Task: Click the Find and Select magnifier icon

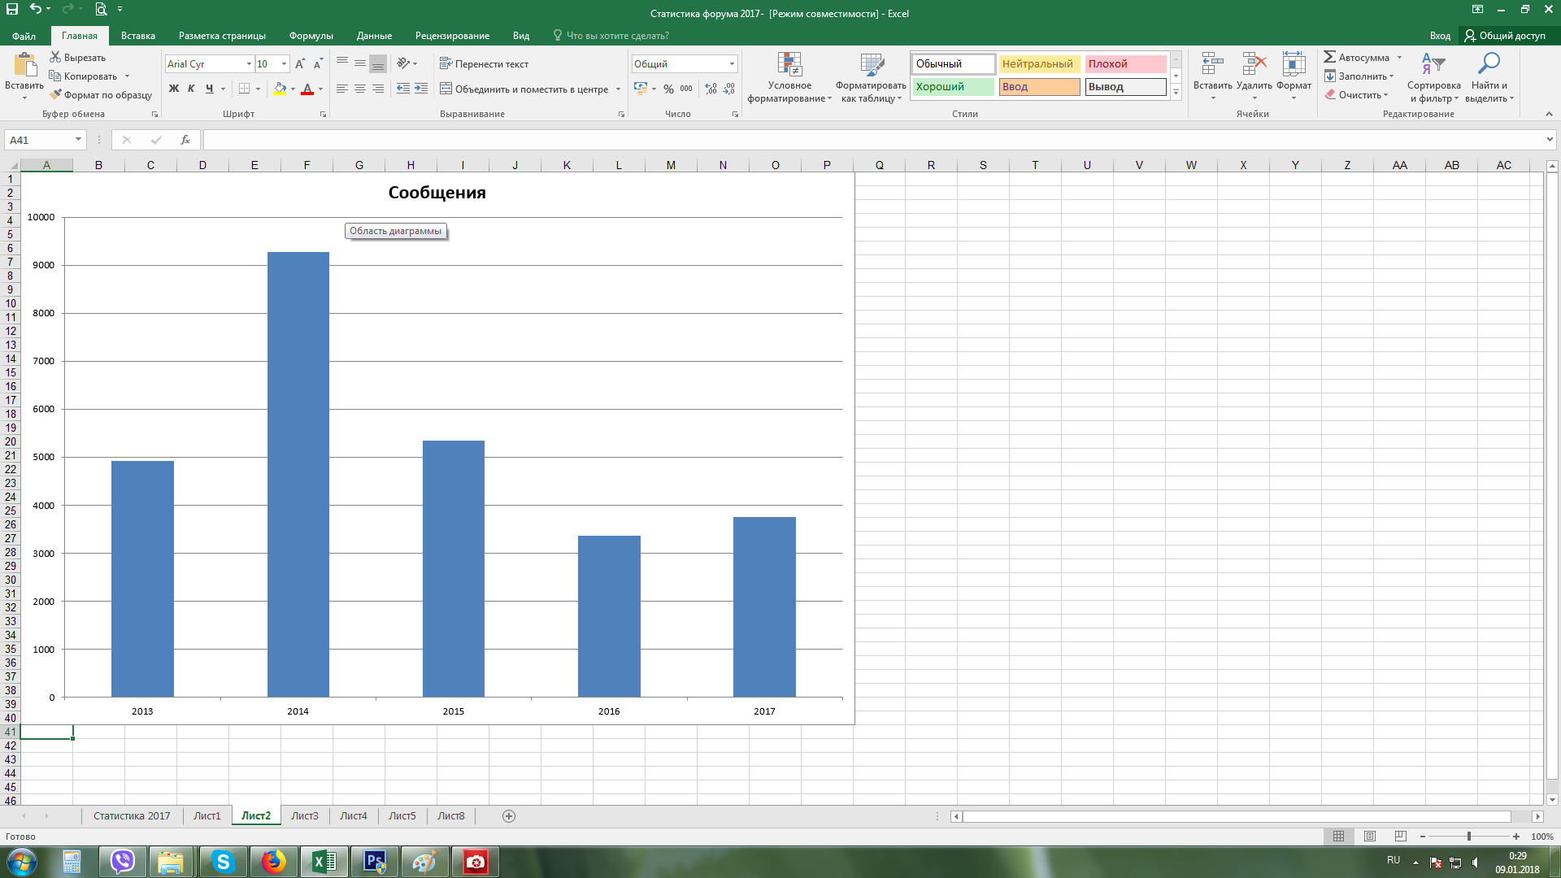Action: coord(1489,63)
